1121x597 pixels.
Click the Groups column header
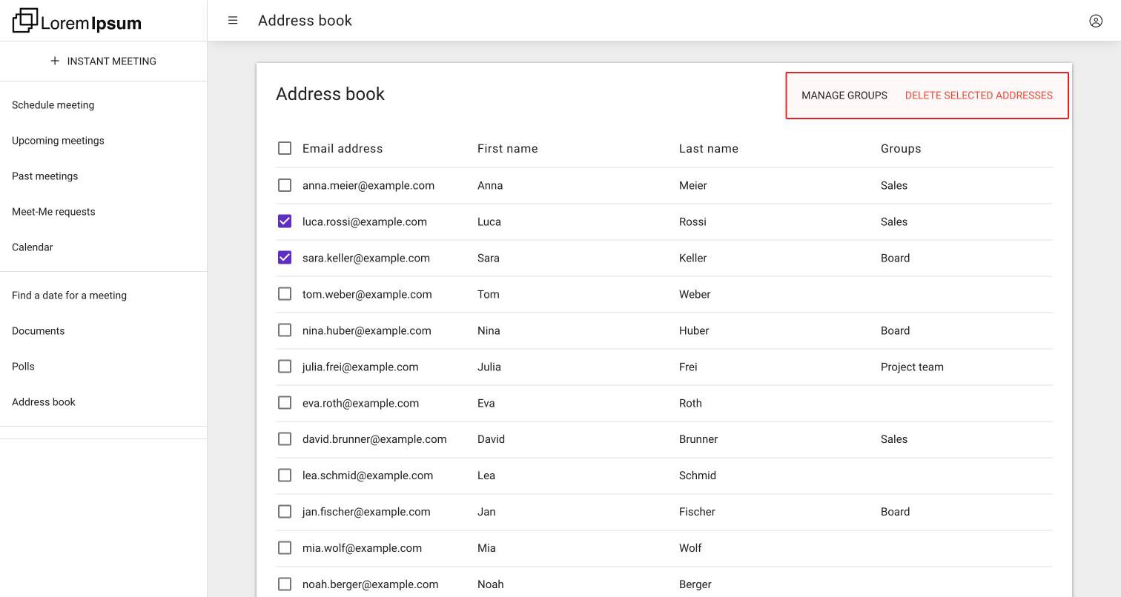[x=901, y=149]
